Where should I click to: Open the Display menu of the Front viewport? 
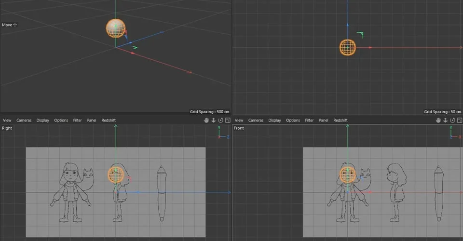pos(274,120)
